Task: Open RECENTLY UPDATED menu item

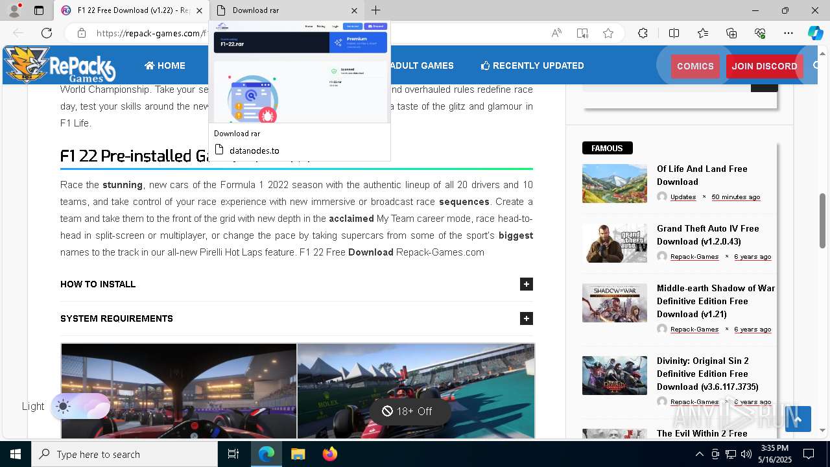Action: click(x=532, y=66)
